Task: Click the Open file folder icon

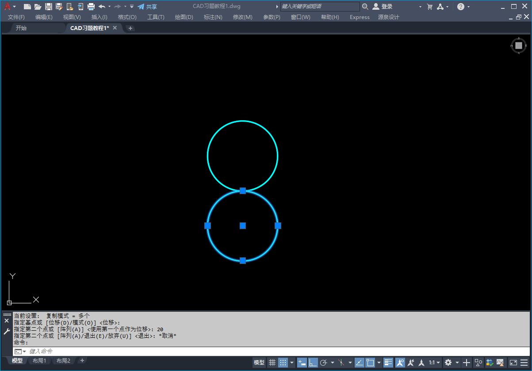Action: 38,7
